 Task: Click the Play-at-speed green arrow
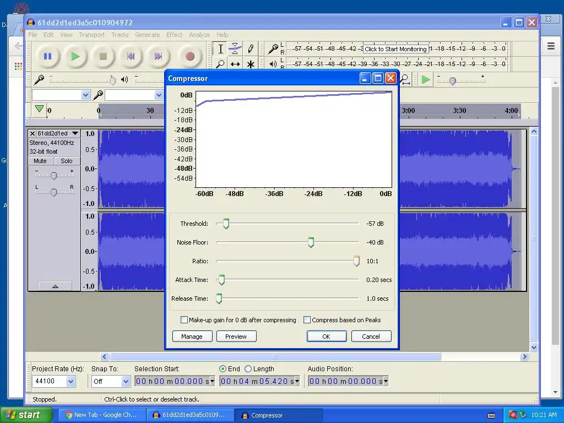[426, 79]
